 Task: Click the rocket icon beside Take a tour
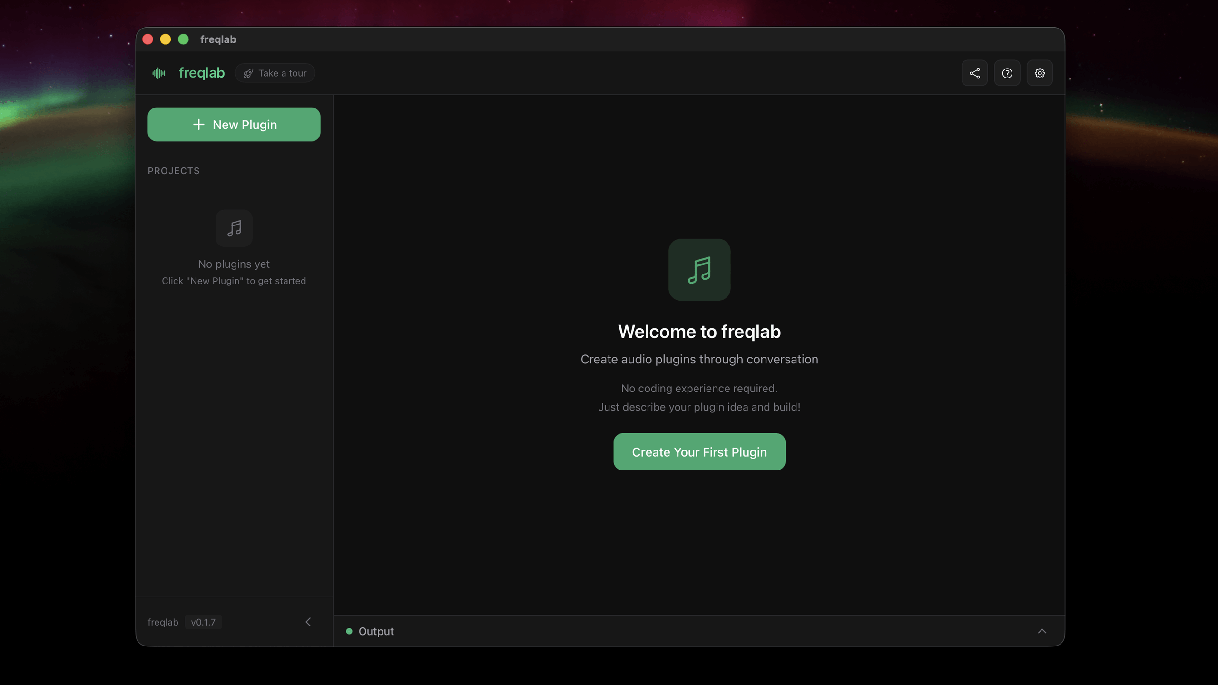(x=248, y=73)
